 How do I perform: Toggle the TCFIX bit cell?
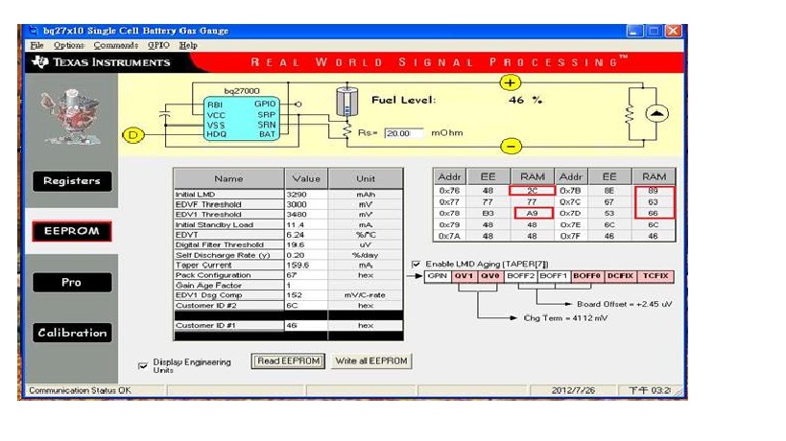(x=655, y=276)
